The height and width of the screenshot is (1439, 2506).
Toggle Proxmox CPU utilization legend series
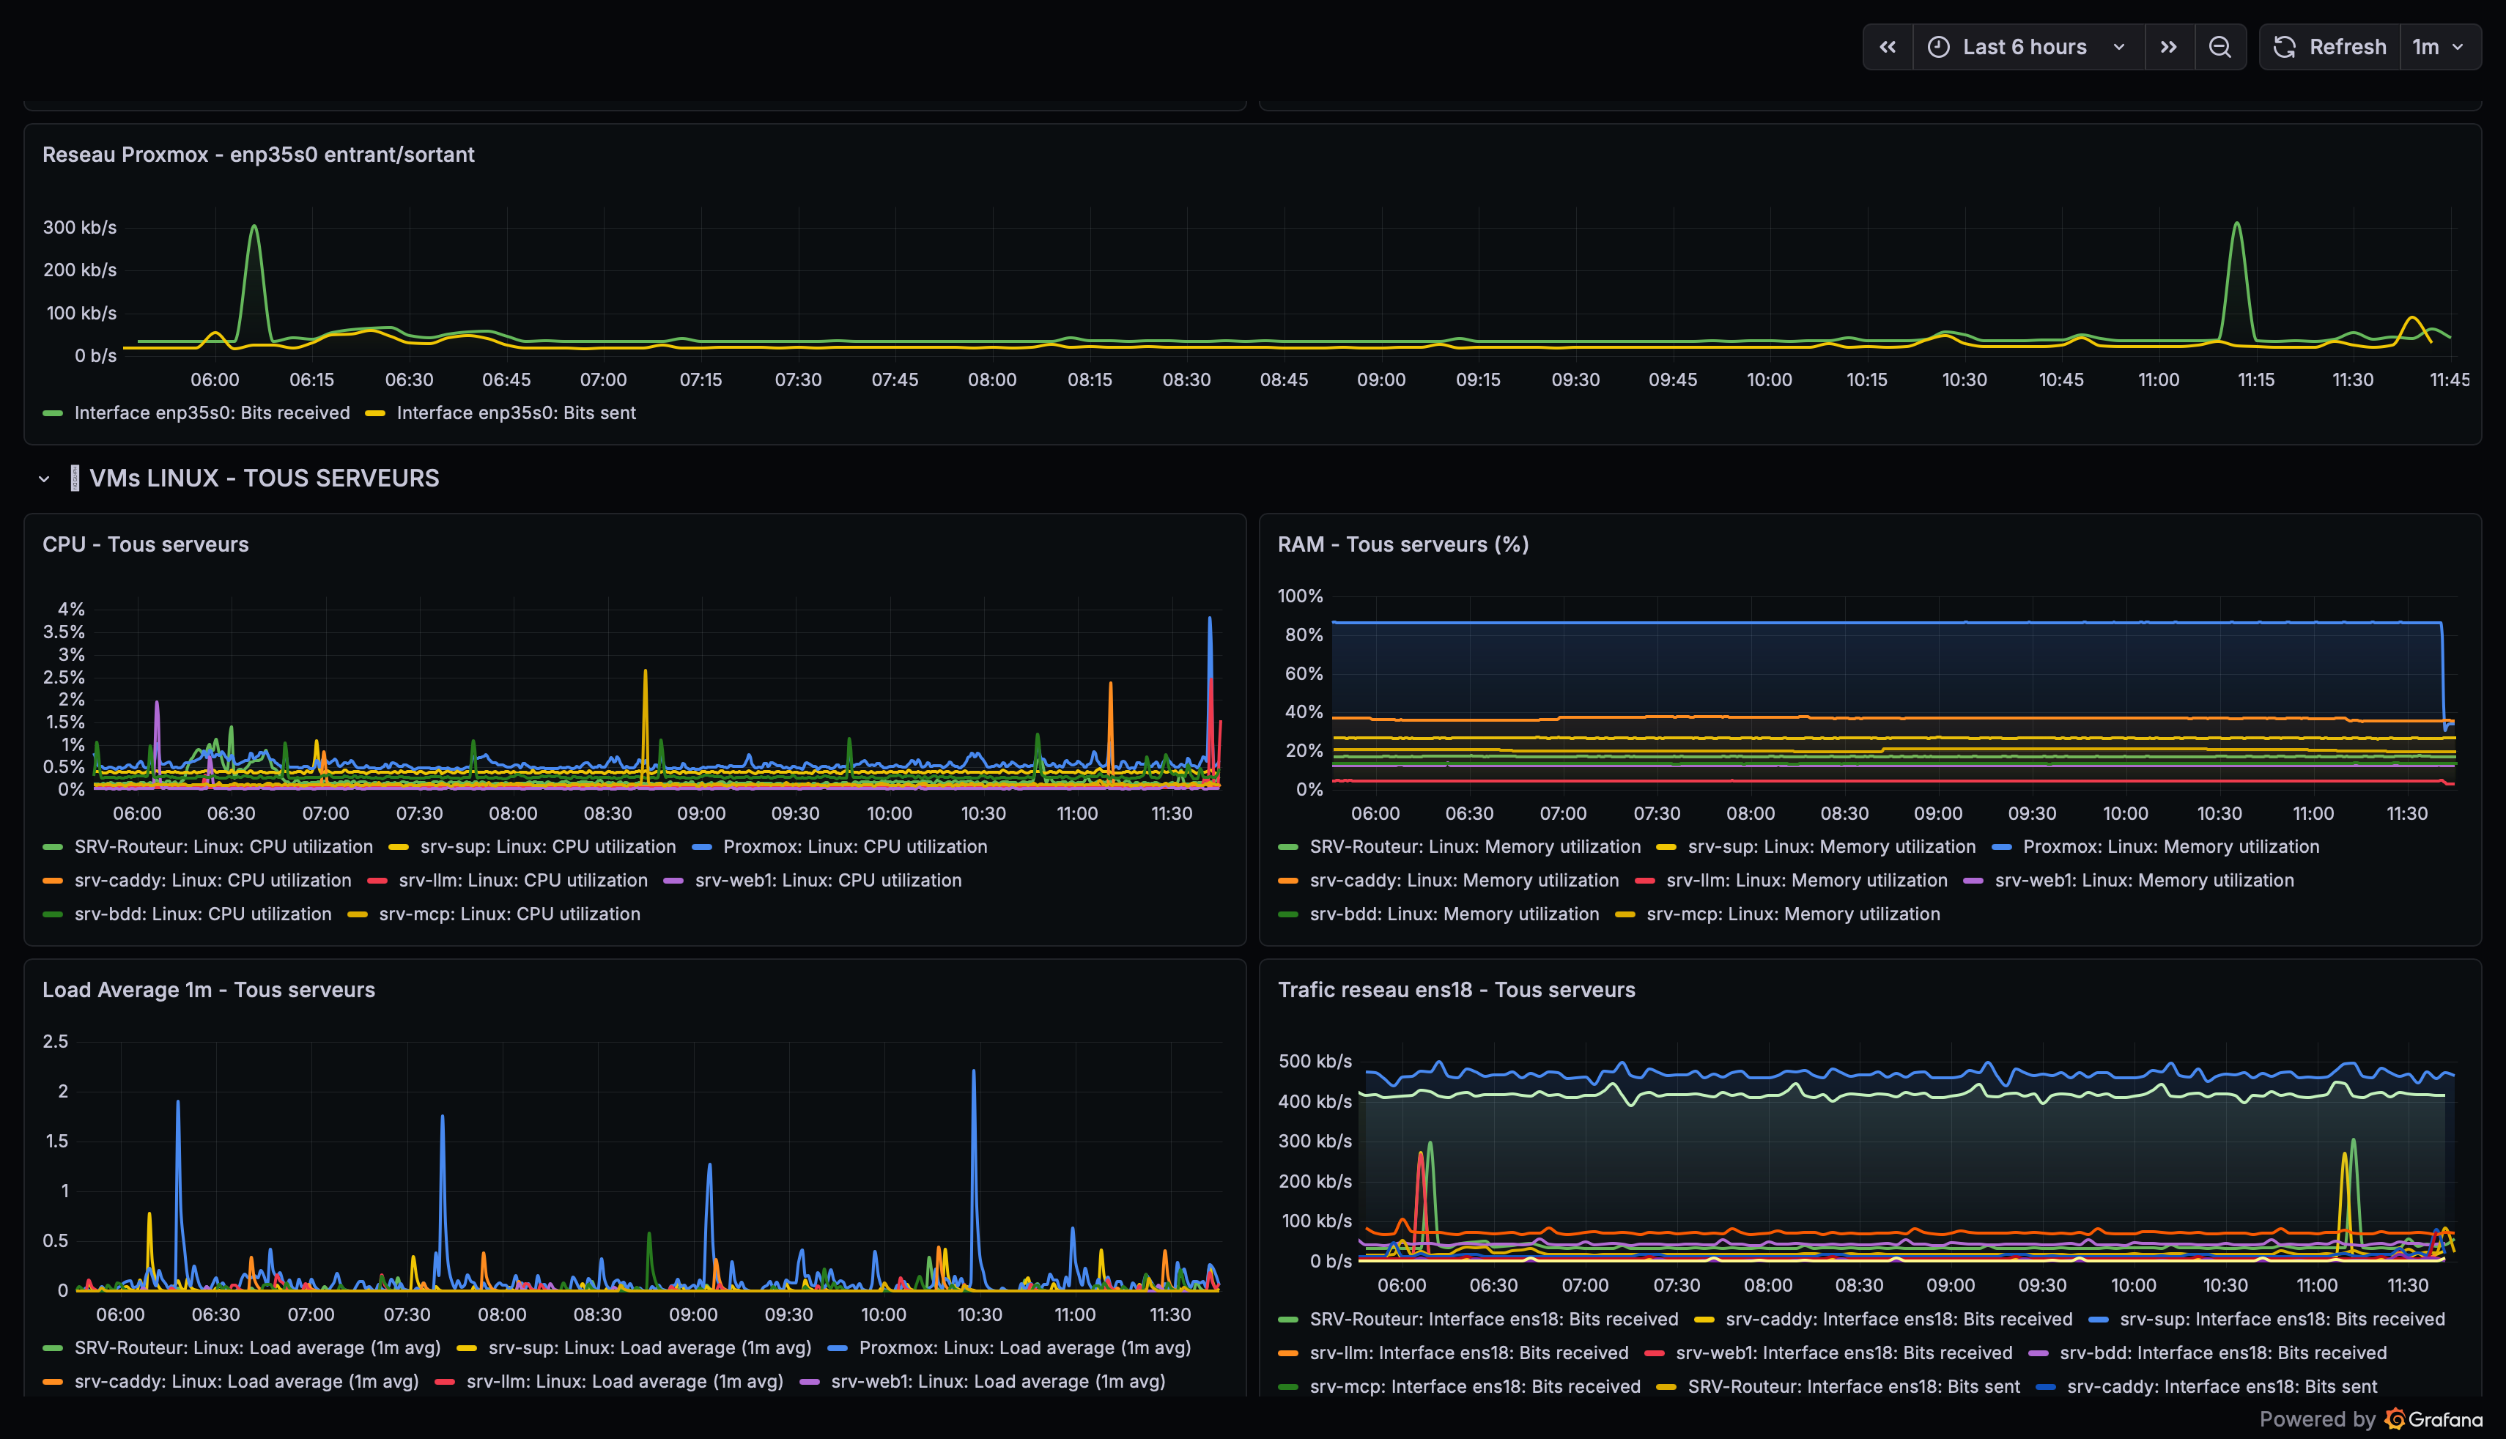click(855, 847)
